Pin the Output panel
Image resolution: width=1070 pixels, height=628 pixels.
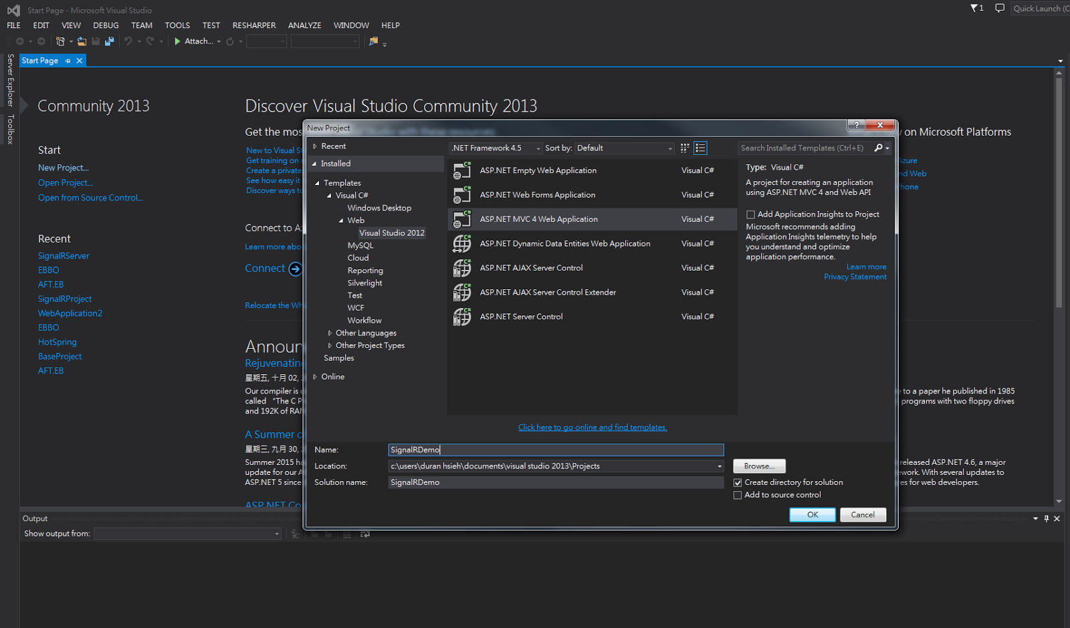tap(1047, 518)
